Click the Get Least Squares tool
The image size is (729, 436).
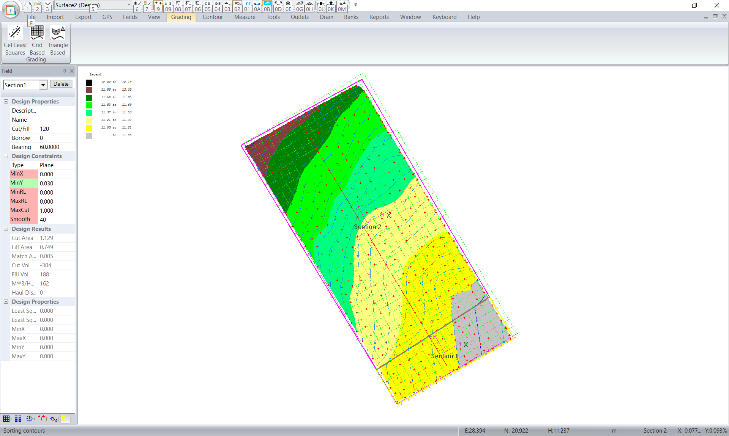click(x=15, y=40)
